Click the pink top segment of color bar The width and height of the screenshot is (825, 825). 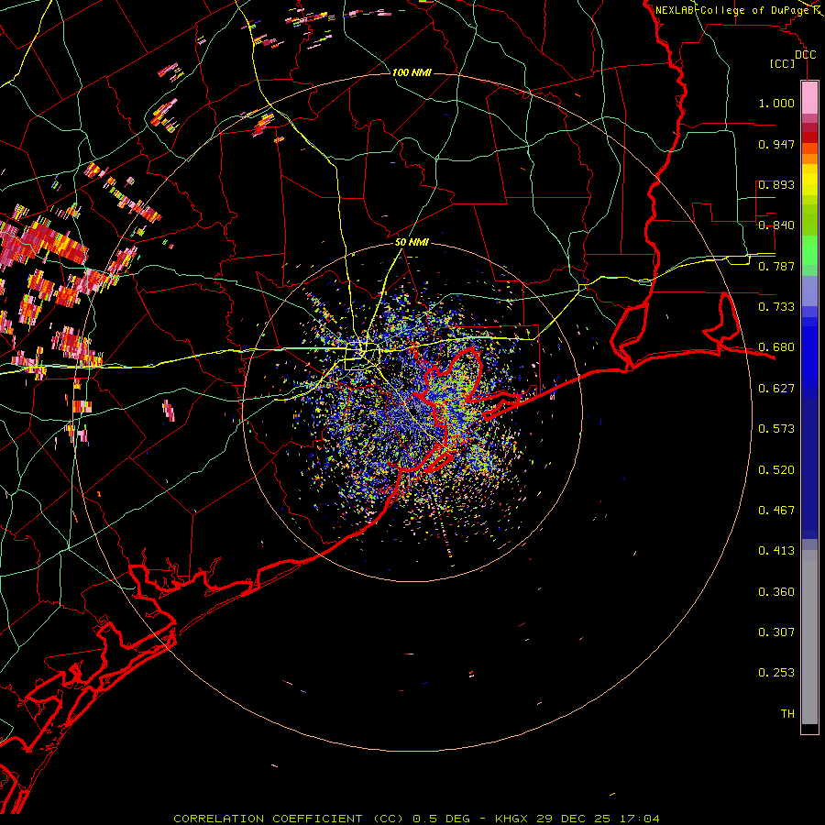coord(809,98)
